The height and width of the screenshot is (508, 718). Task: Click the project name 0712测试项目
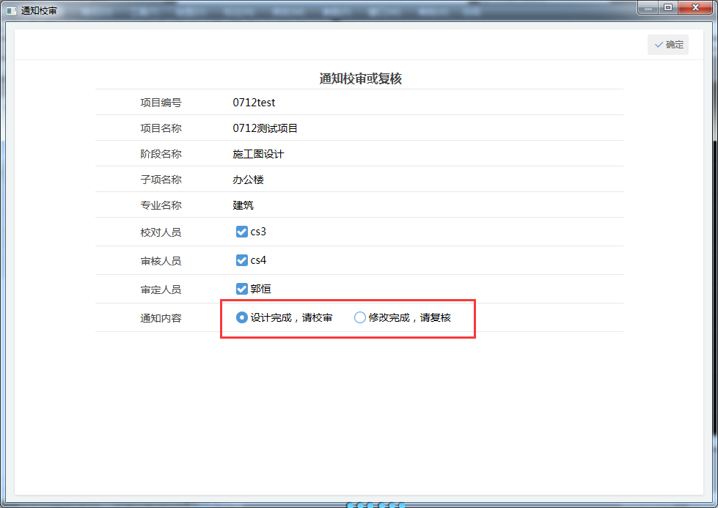click(265, 128)
